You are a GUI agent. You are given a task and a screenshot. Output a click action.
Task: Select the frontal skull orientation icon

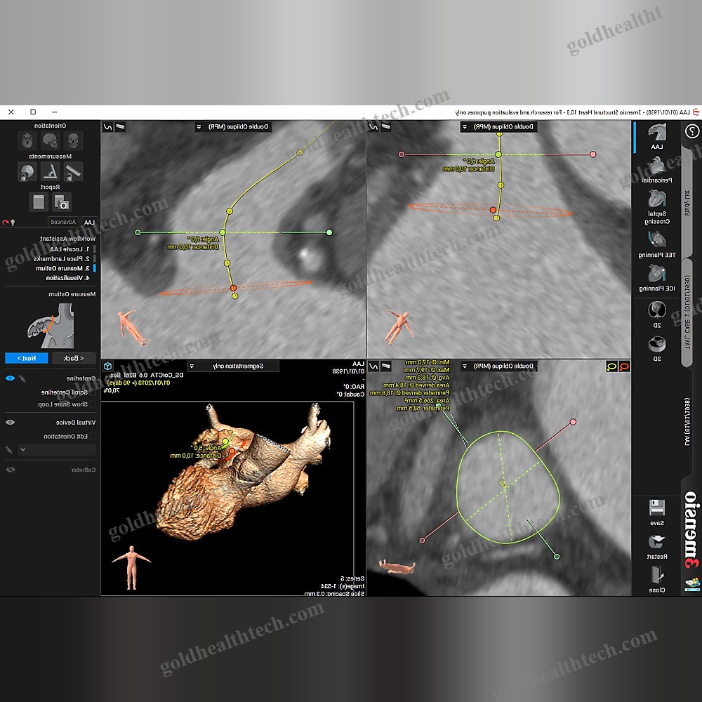pos(74,140)
